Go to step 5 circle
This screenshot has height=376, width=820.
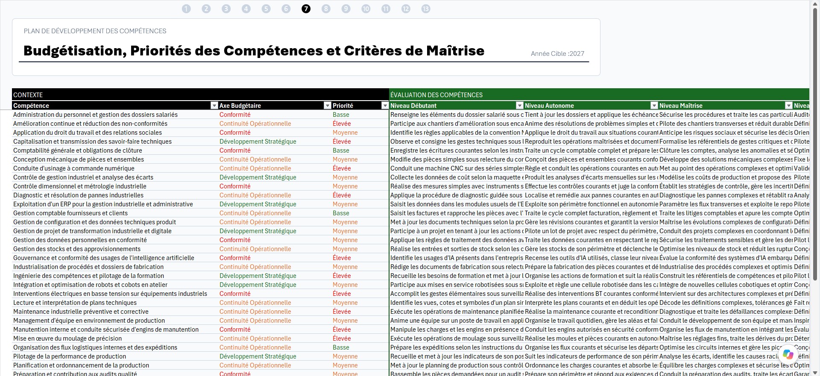tap(266, 9)
